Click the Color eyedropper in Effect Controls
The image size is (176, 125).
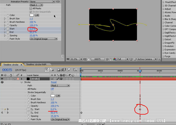(37, 15)
